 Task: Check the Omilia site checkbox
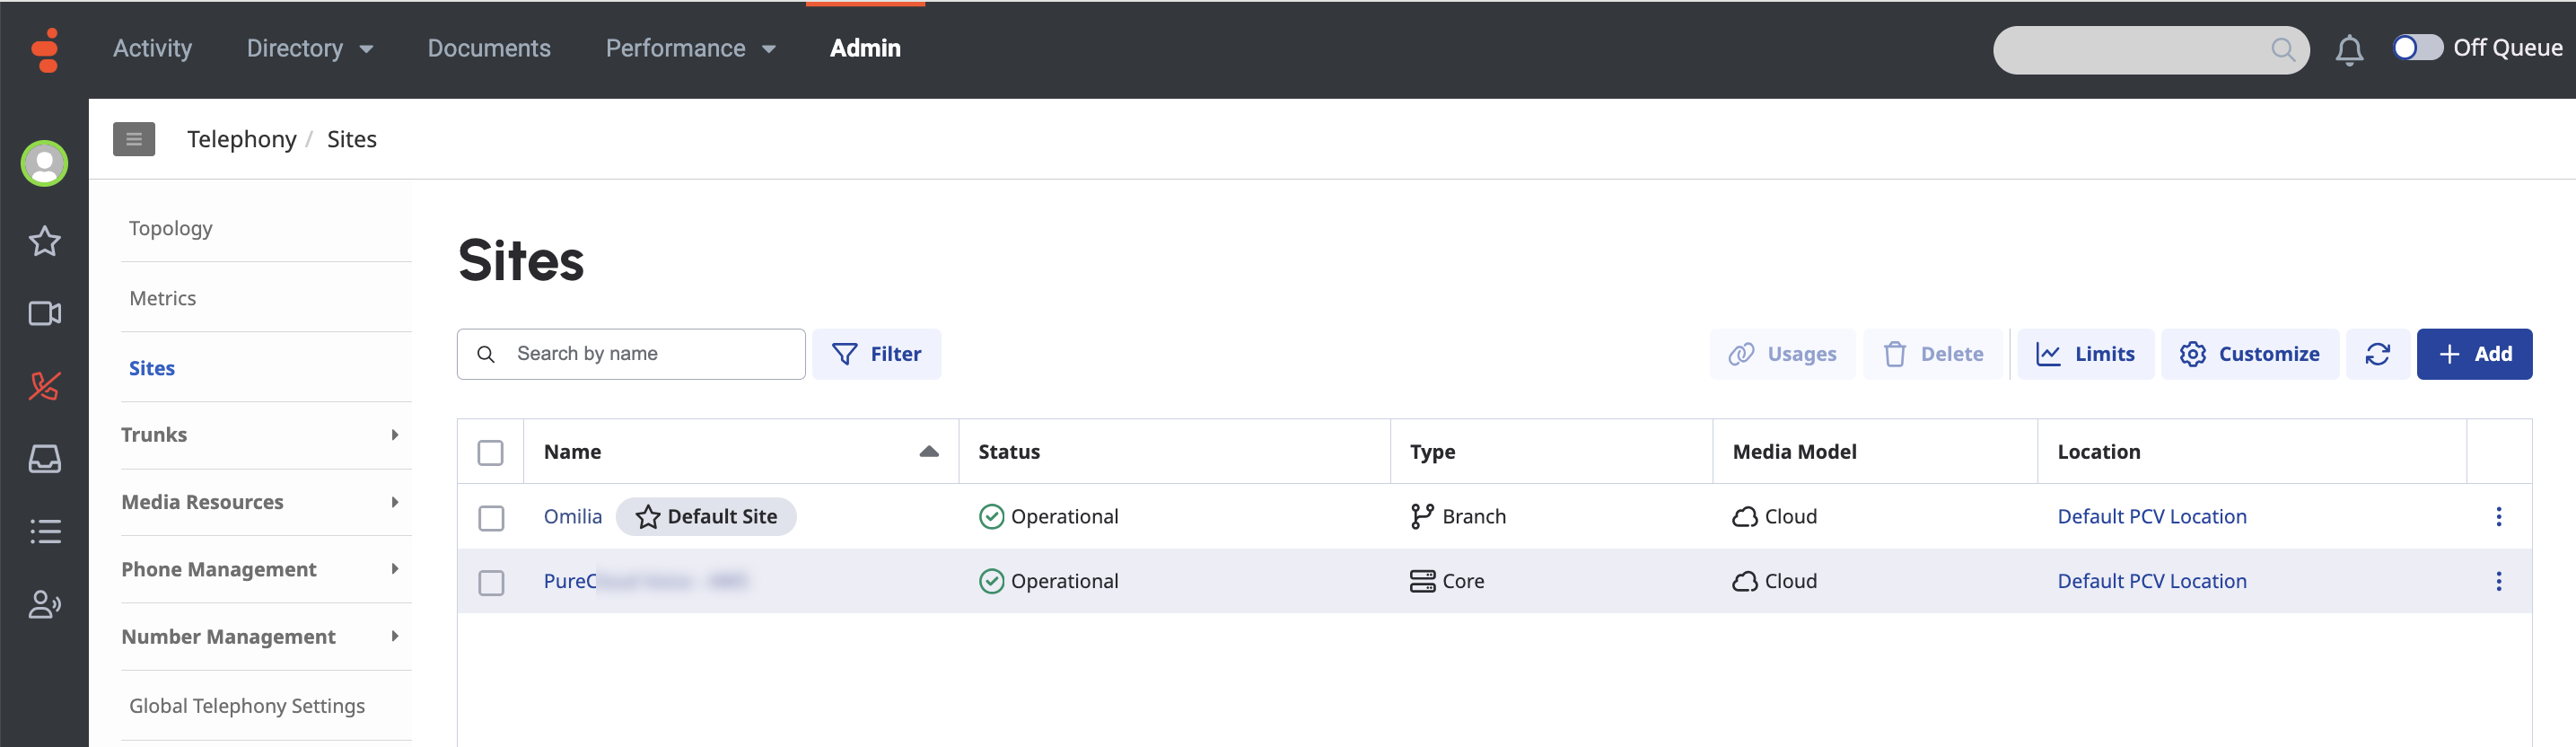pos(491,518)
